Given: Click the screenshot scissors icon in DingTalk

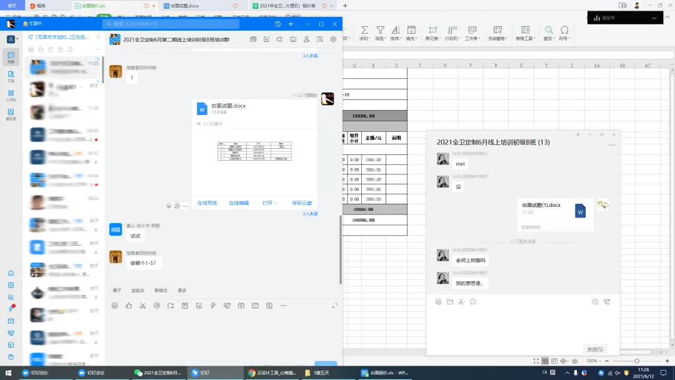Looking at the screenshot, I should point(142,306).
